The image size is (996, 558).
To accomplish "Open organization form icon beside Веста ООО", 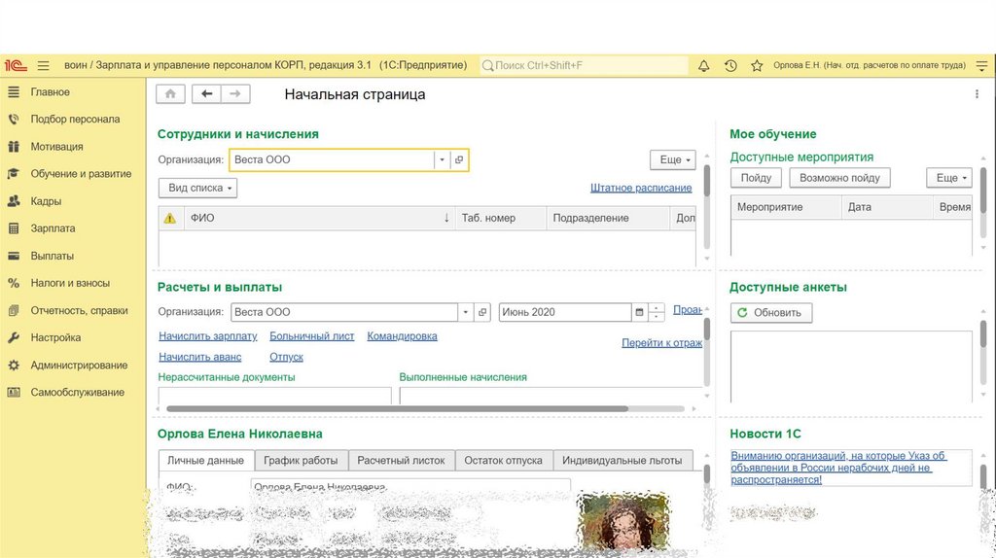I will [x=459, y=160].
